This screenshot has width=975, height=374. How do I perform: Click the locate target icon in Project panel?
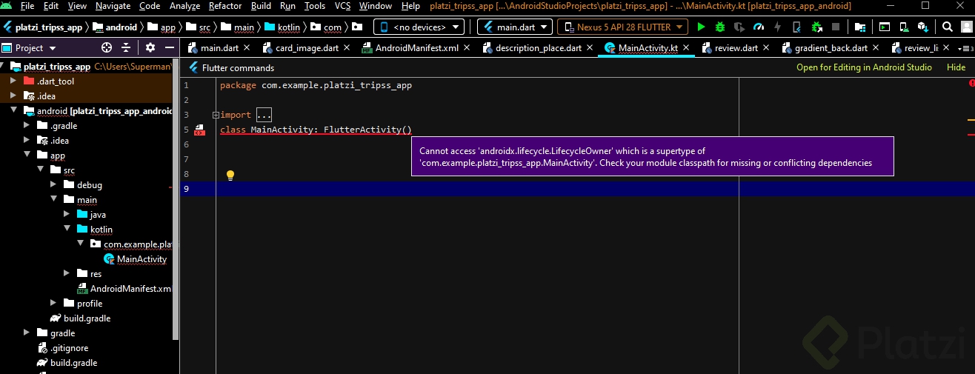107,47
